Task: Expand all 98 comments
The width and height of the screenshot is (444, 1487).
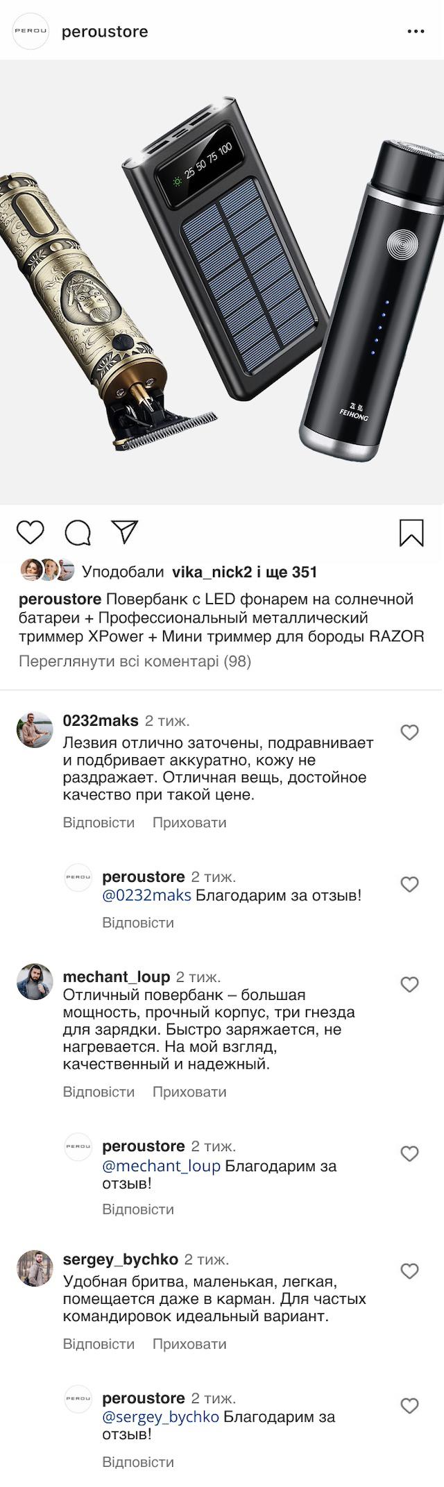Action: coord(135,661)
